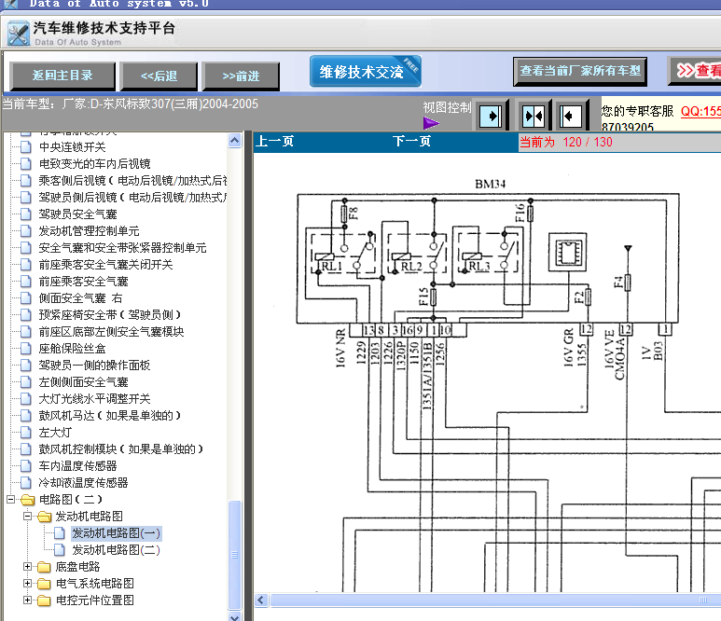This screenshot has width=721, height=621.
Task: Expand the 电控元件位置图 folder
Action: point(28,600)
